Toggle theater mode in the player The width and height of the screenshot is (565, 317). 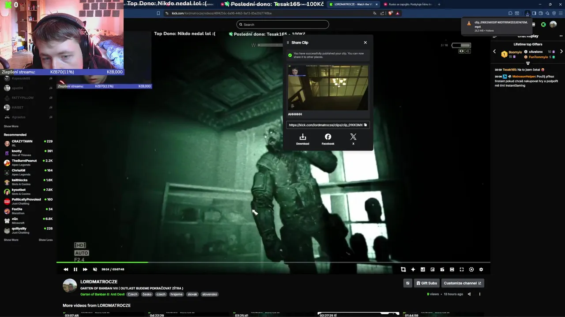[x=452, y=269]
